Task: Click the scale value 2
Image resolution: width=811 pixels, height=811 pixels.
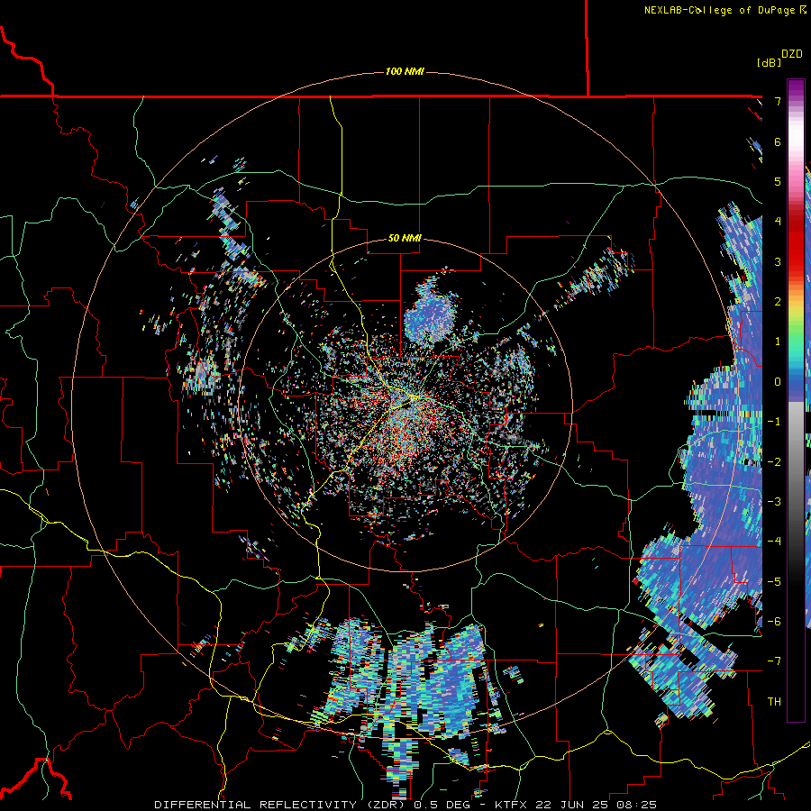Action: (x=778, y=302)
